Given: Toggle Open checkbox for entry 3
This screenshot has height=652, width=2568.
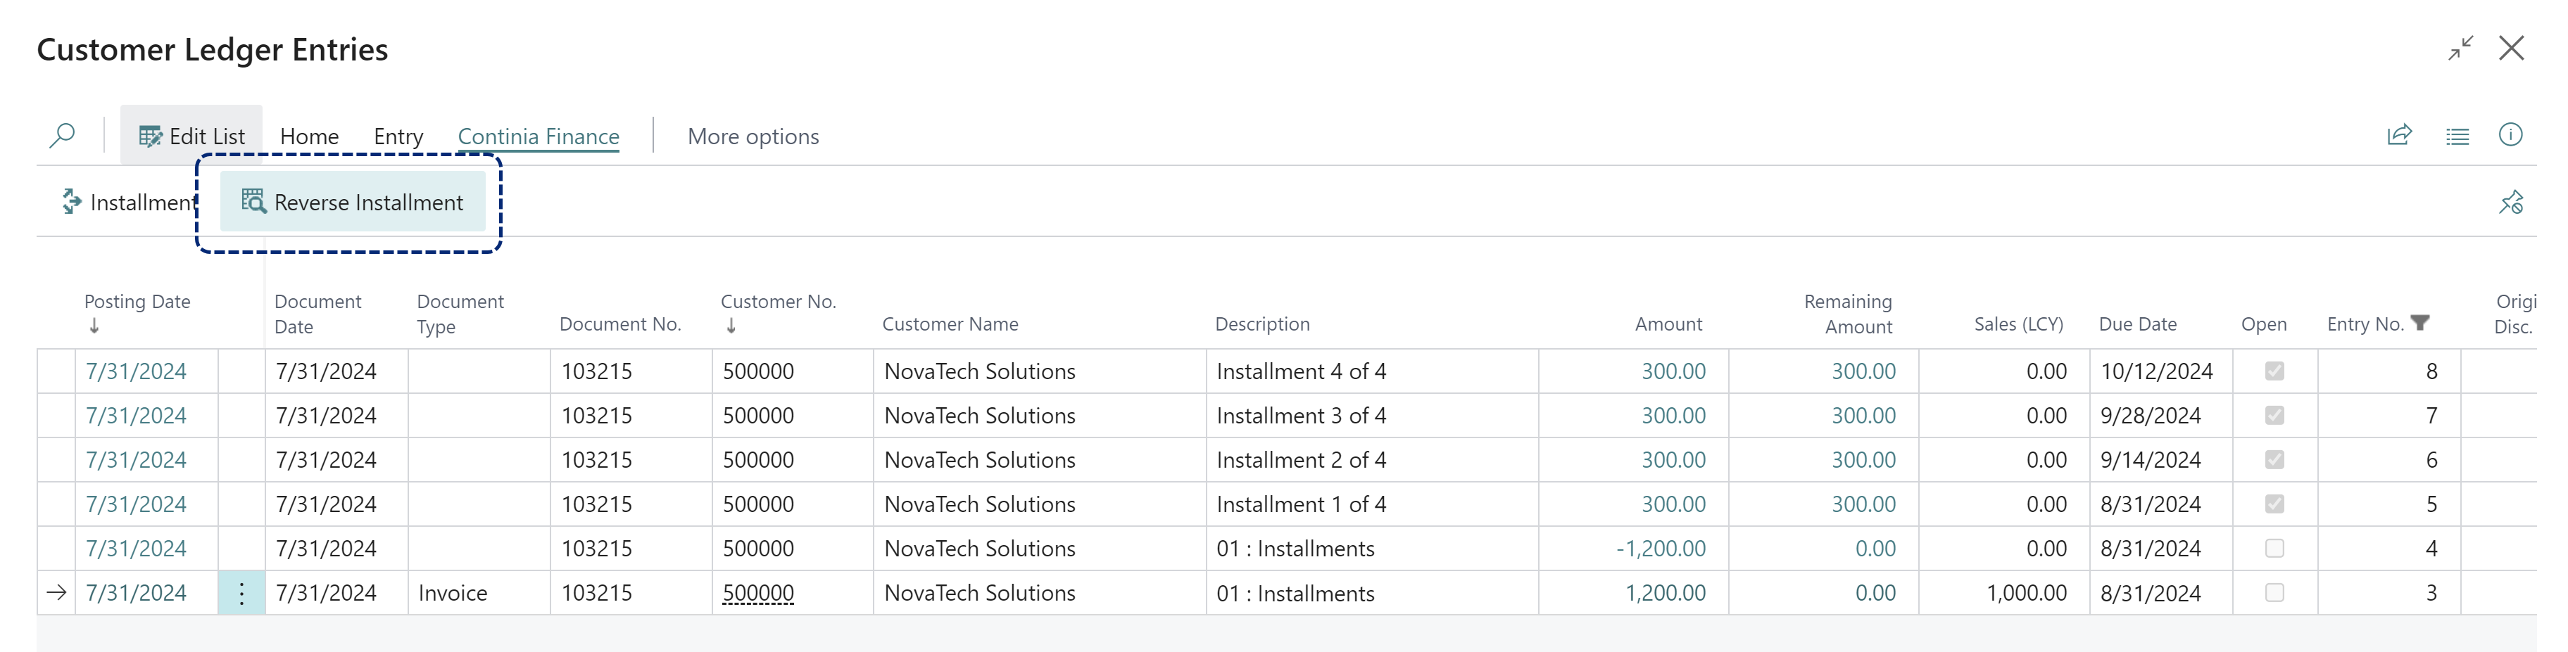Looking at the screenshot, I should coord(2274,592).
